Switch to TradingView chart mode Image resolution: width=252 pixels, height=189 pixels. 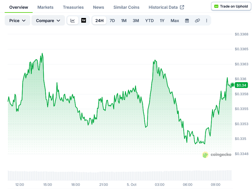point(84,21)
